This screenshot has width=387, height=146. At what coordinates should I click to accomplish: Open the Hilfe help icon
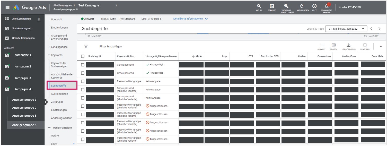(x=314, y=7)
